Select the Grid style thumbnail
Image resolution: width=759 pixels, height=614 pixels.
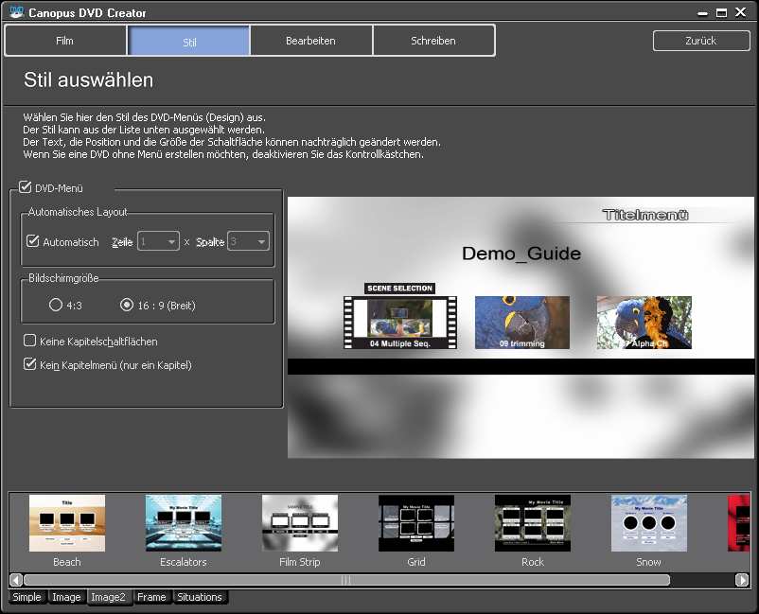click(416, 523)
